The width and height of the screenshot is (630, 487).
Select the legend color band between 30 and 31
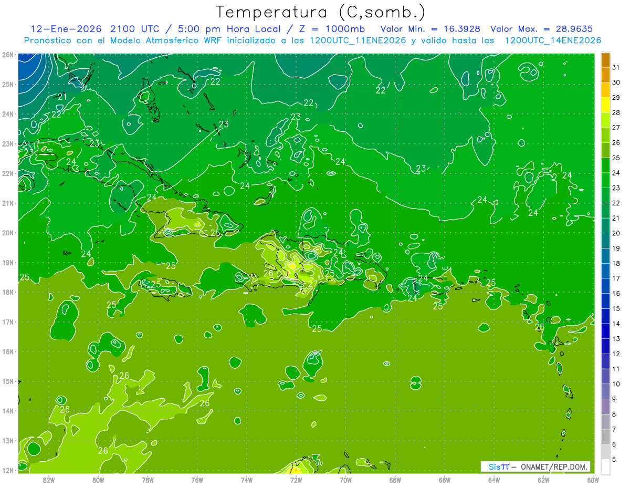click(x=605, y=75)
